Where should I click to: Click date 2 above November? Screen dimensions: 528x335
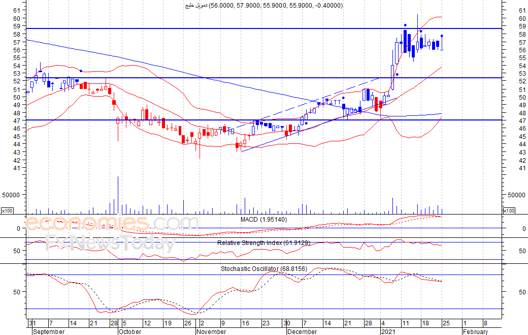[202, 323]
